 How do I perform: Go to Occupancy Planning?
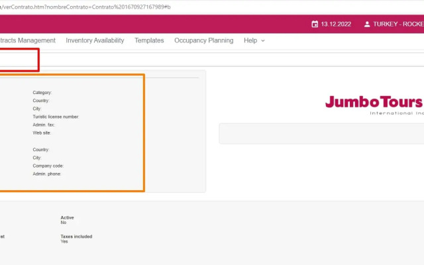pos(203,40)
